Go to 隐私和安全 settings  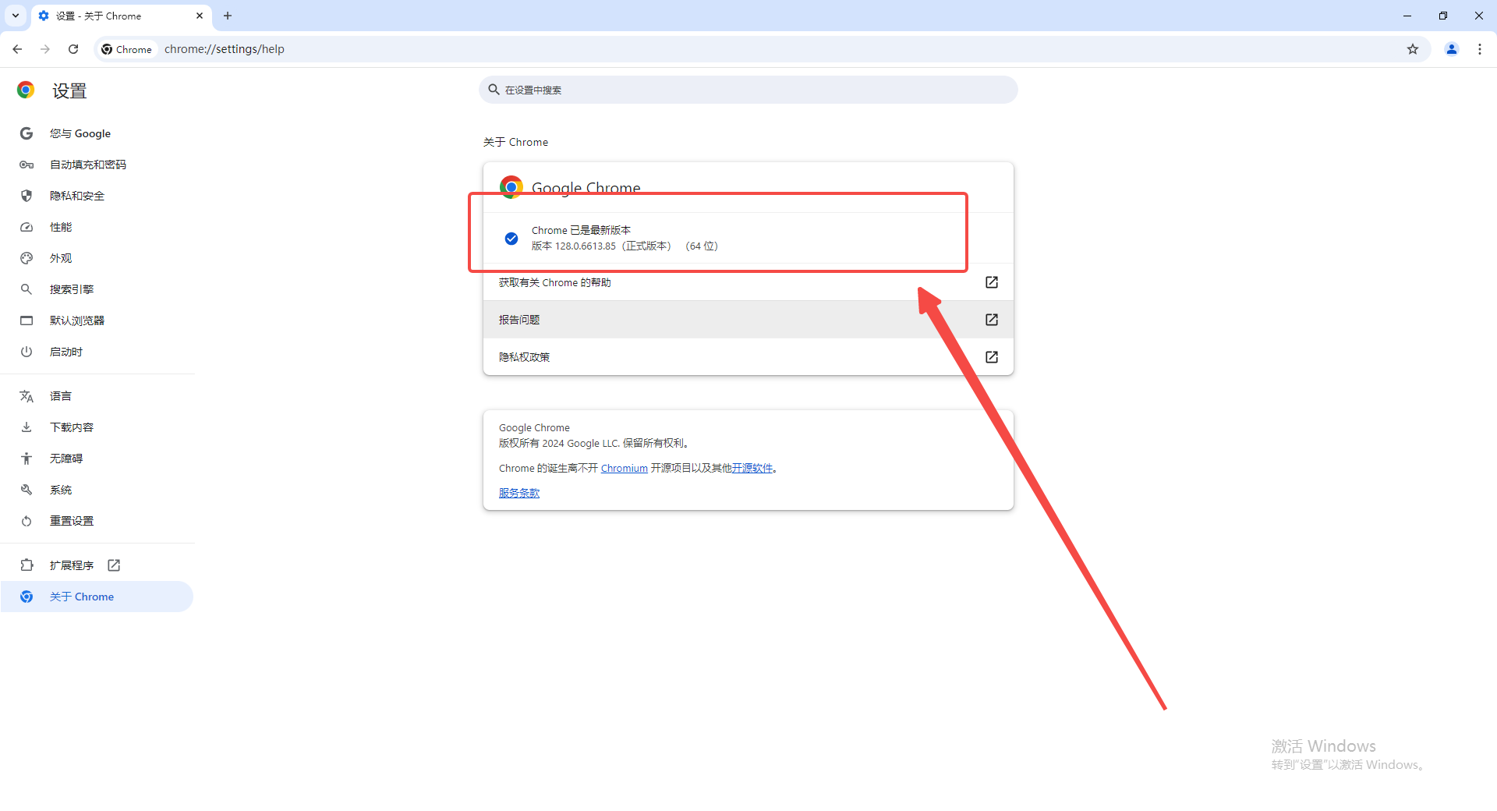click(97, 196)
